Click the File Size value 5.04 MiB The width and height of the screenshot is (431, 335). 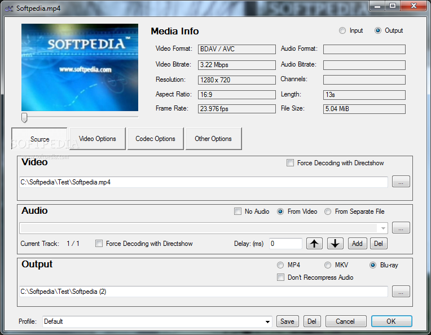[364, 109]
